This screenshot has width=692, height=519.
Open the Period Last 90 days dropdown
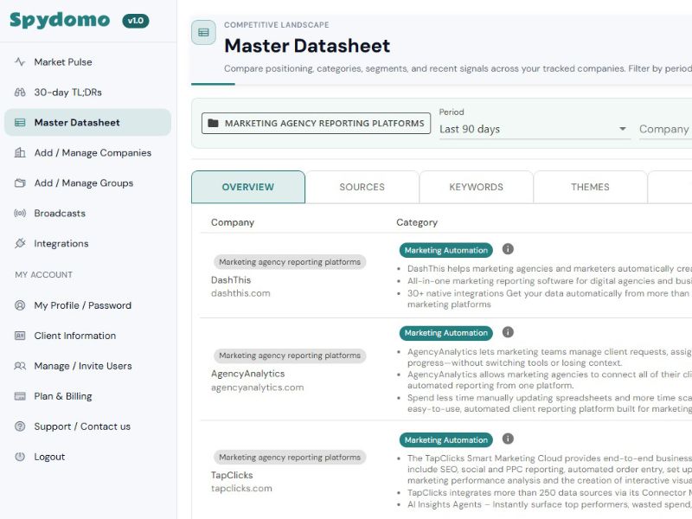click(x=535, y=129)
